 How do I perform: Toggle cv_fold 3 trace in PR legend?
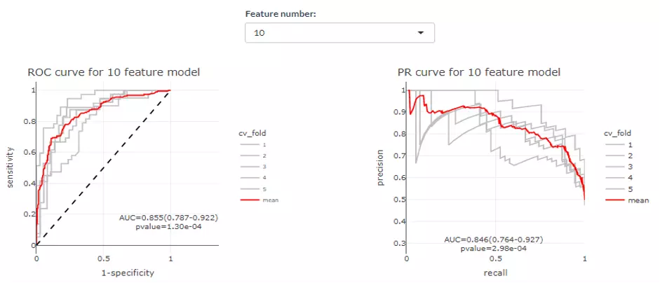click(x=621, y=167)
